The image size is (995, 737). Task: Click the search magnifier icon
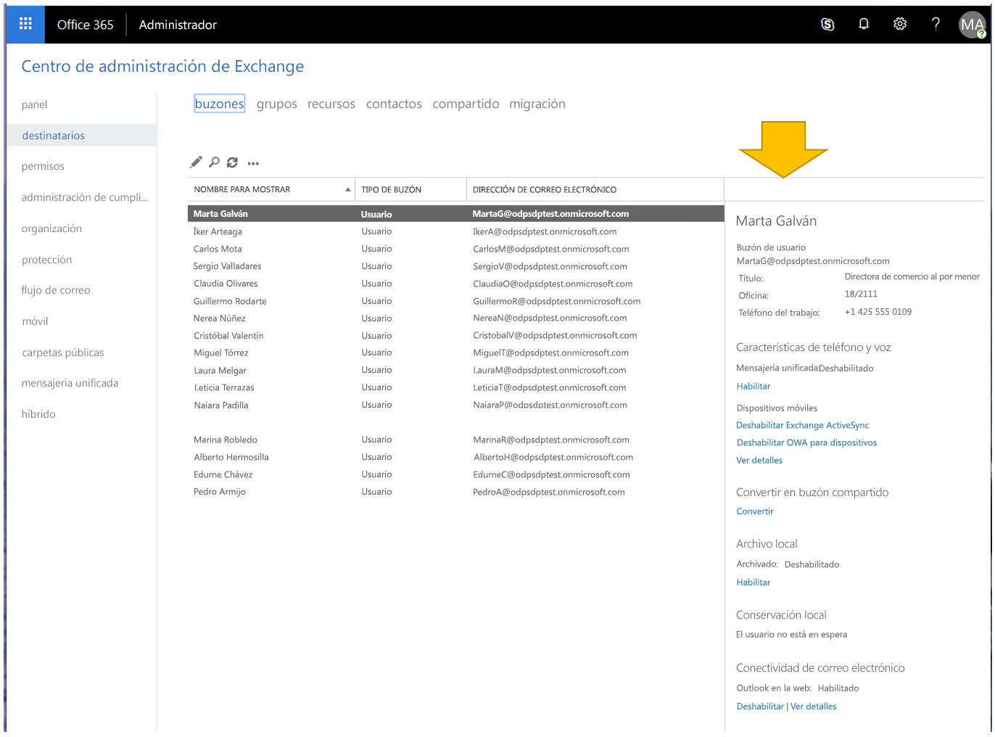click(x=214, y=162)
